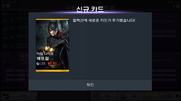Tap the gold power credits coin icon
Screen dimensions: 181x101
pos(150,96)
